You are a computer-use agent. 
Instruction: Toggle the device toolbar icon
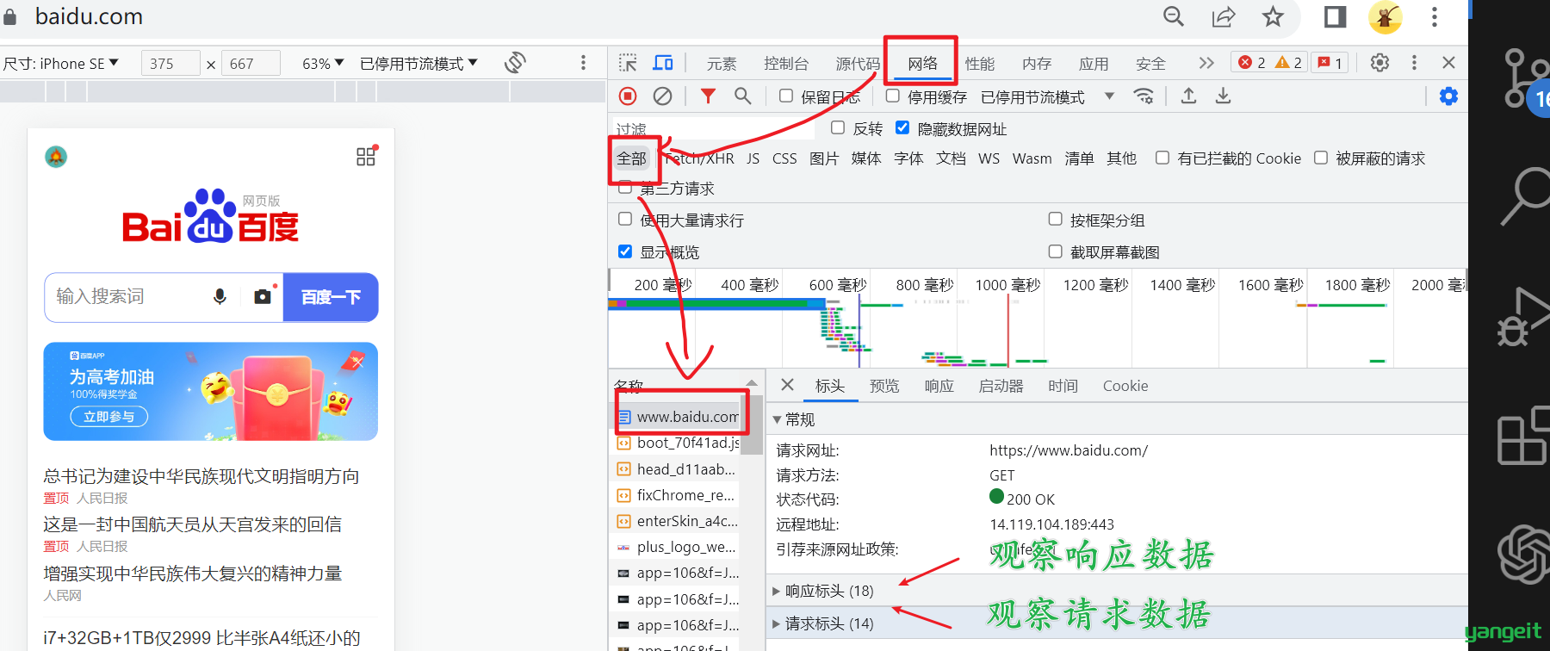click(663, 63)
